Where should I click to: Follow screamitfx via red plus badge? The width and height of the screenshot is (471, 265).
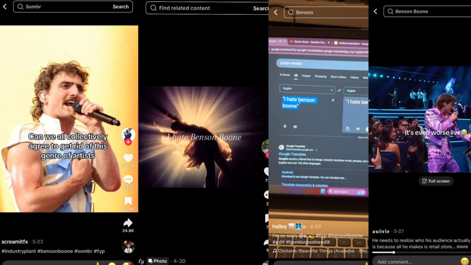tap(128, 142)
